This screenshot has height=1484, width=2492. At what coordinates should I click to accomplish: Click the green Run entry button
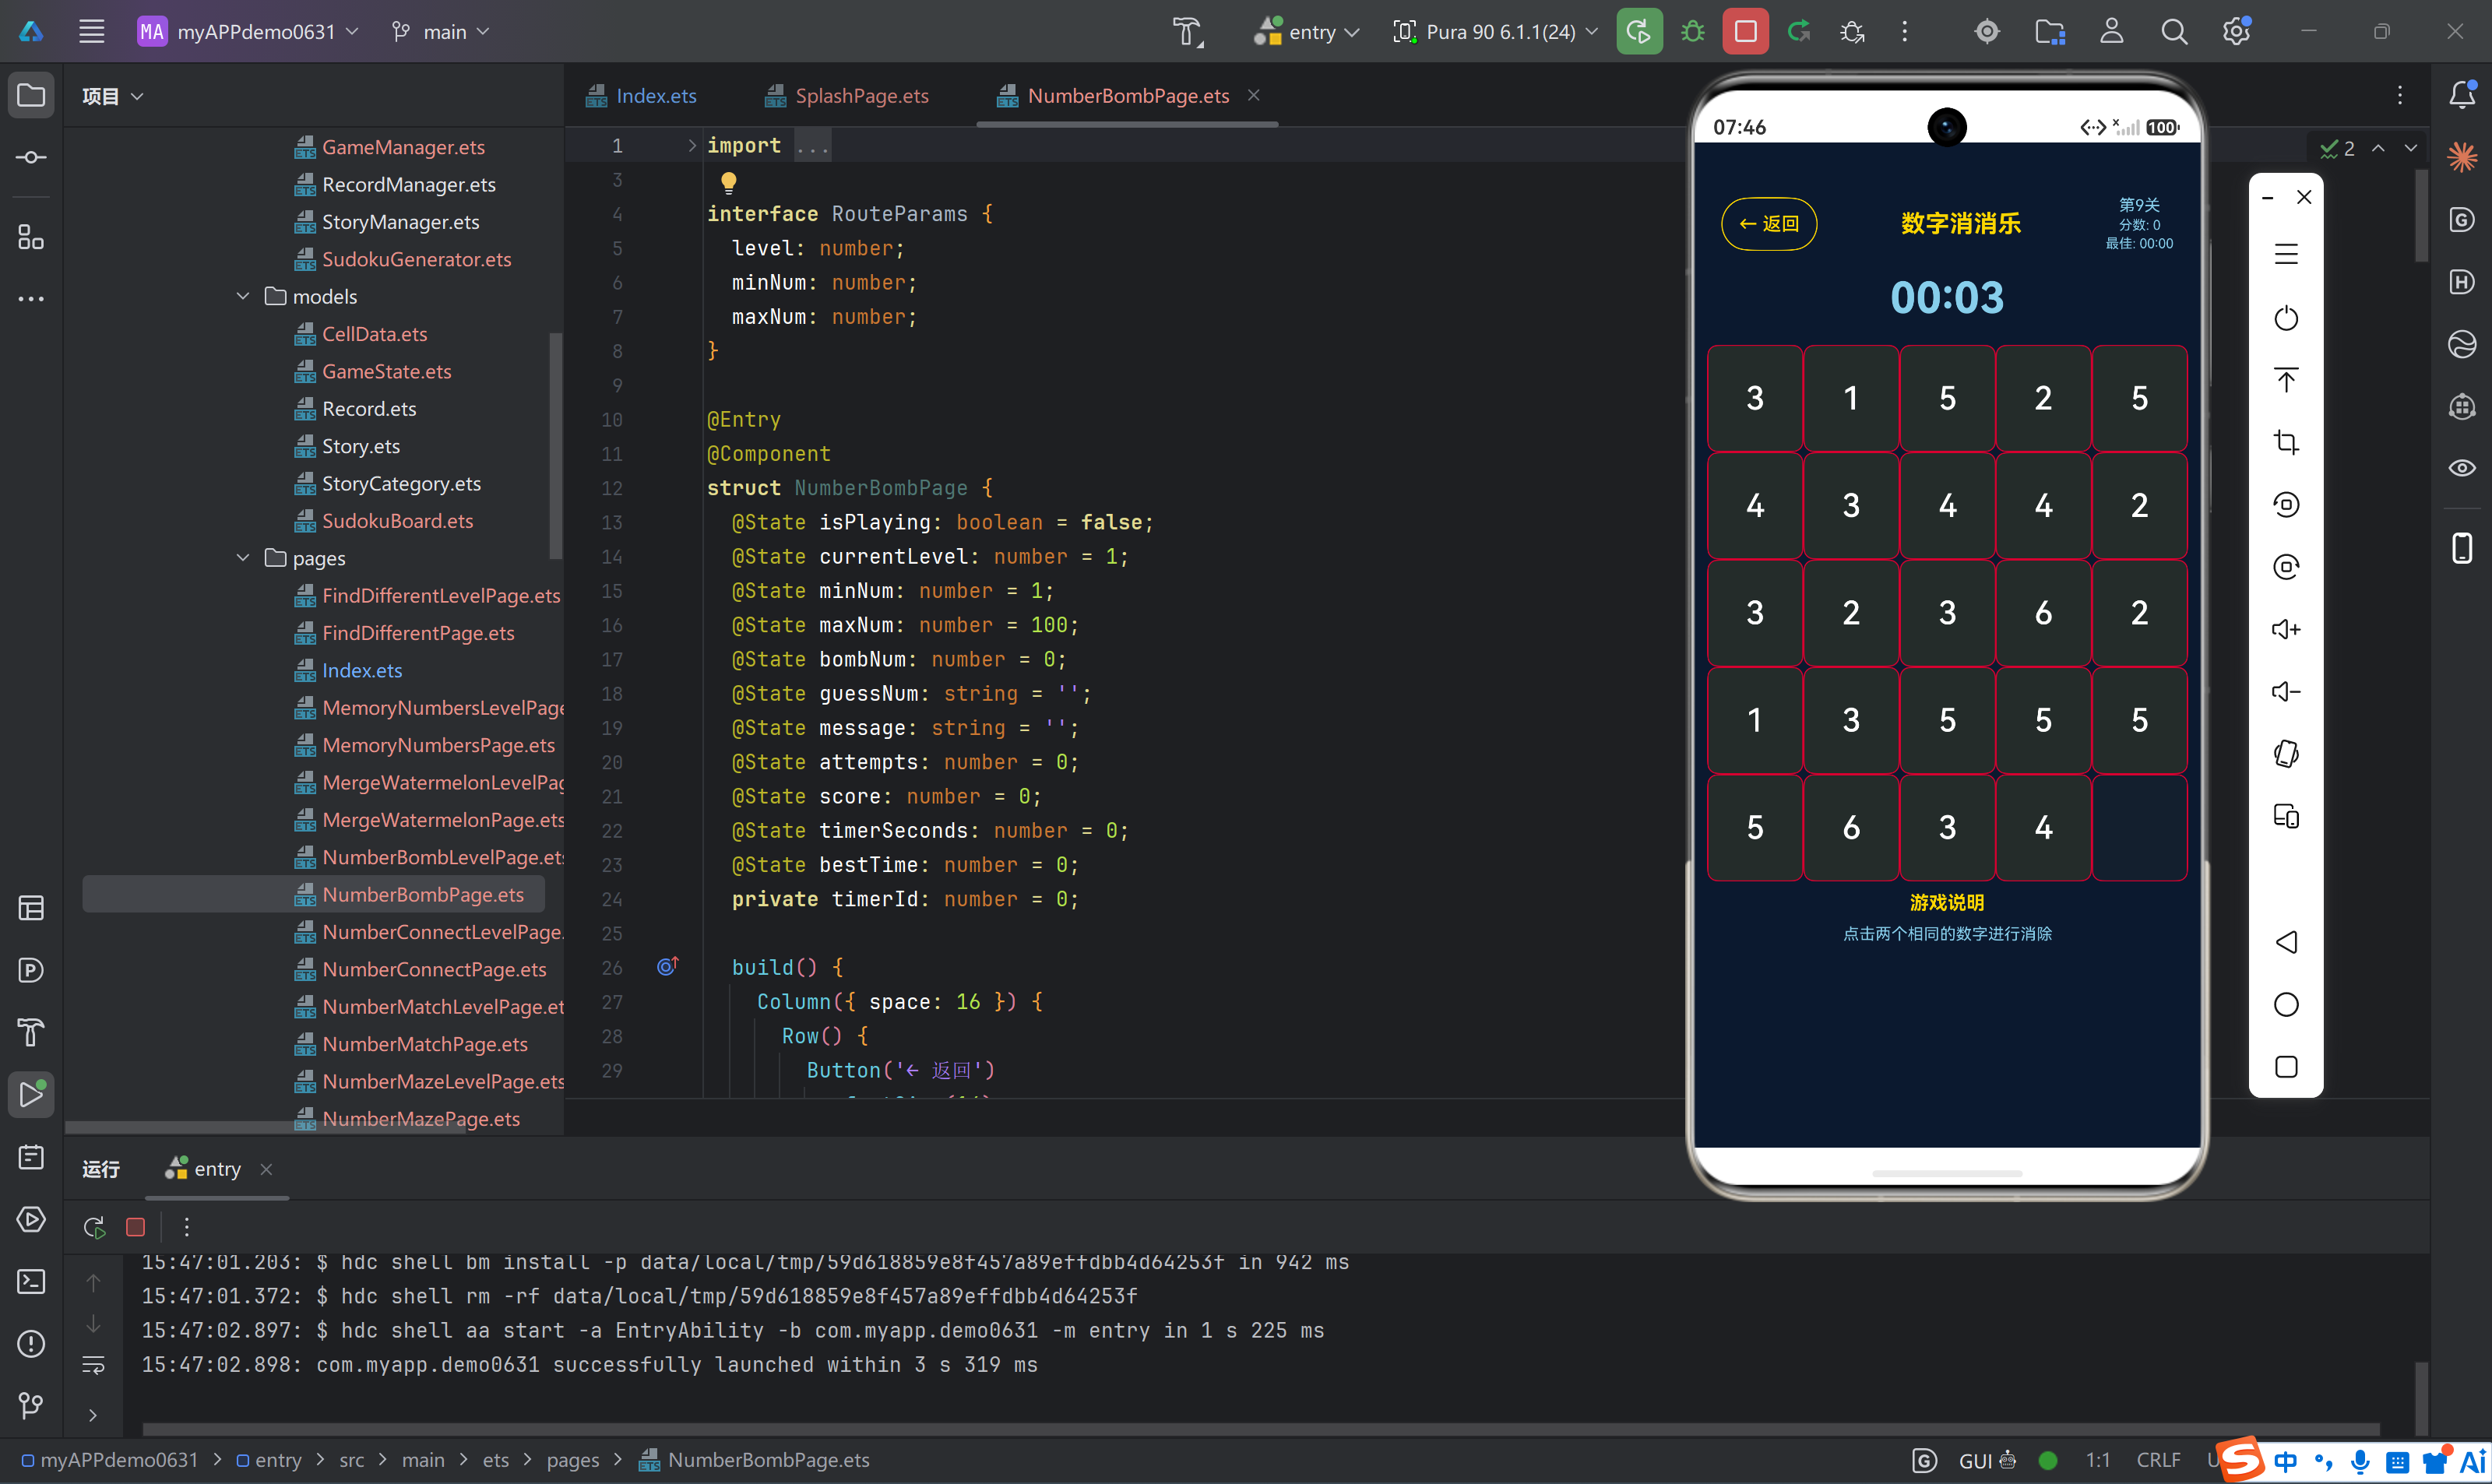1639,32
